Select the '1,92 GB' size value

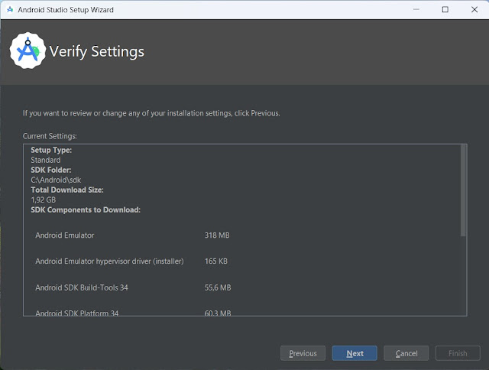point(43,200)
